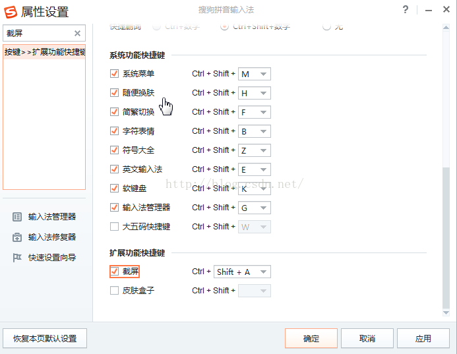457x354 pixels.
Task: Click the 输入法修复器 toolbox icon
Action: coord(17,237)
